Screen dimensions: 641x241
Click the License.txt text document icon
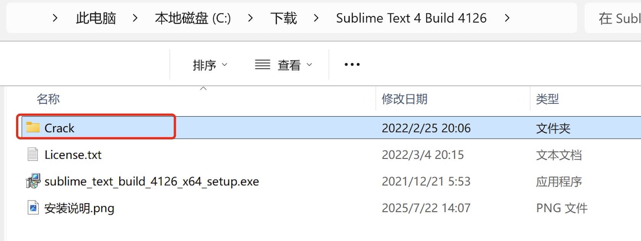33,154
